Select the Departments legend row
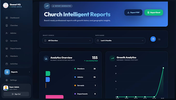The height and width of the screenshot is (100, 176). 85,94
